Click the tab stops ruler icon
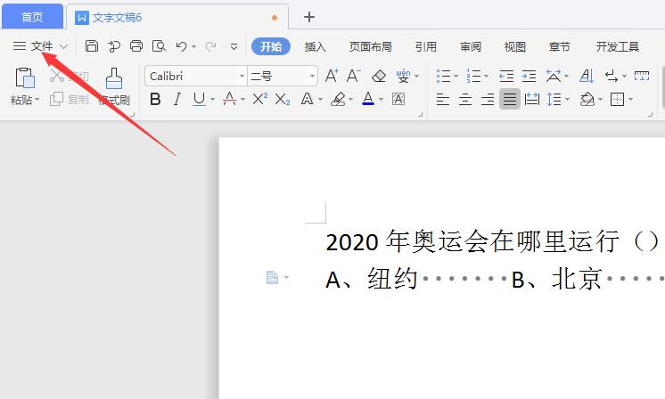The width and height of the screenshot is (665, 399). pos(642,77)
